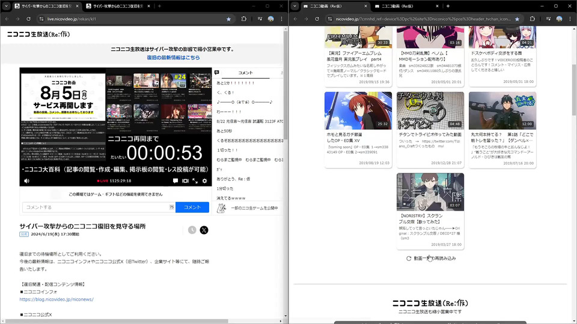Toggle comment display in live player

[x=176, y=181]
